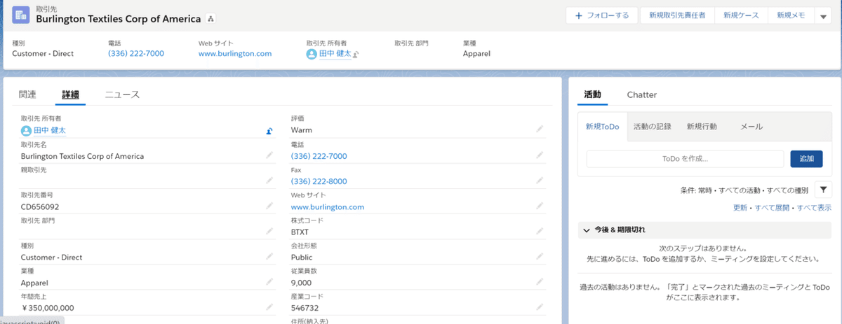Click BTXT ticker symbol value
This screenshot has width=842, height=324.
(x=300, y=232)
